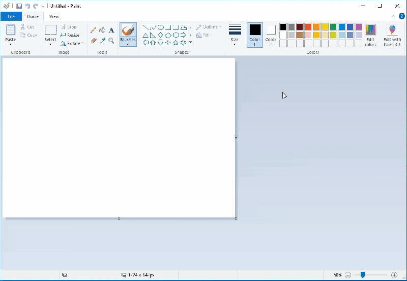Open Paint Help with the question mark icon
407x281 pixels.
[402, 16]
